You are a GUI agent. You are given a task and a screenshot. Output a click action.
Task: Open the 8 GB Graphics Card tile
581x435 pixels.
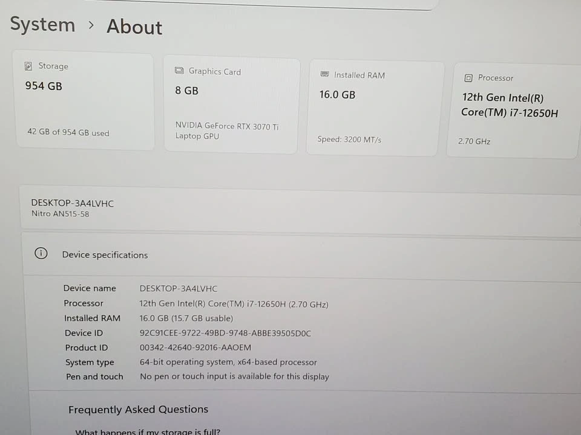231,106
